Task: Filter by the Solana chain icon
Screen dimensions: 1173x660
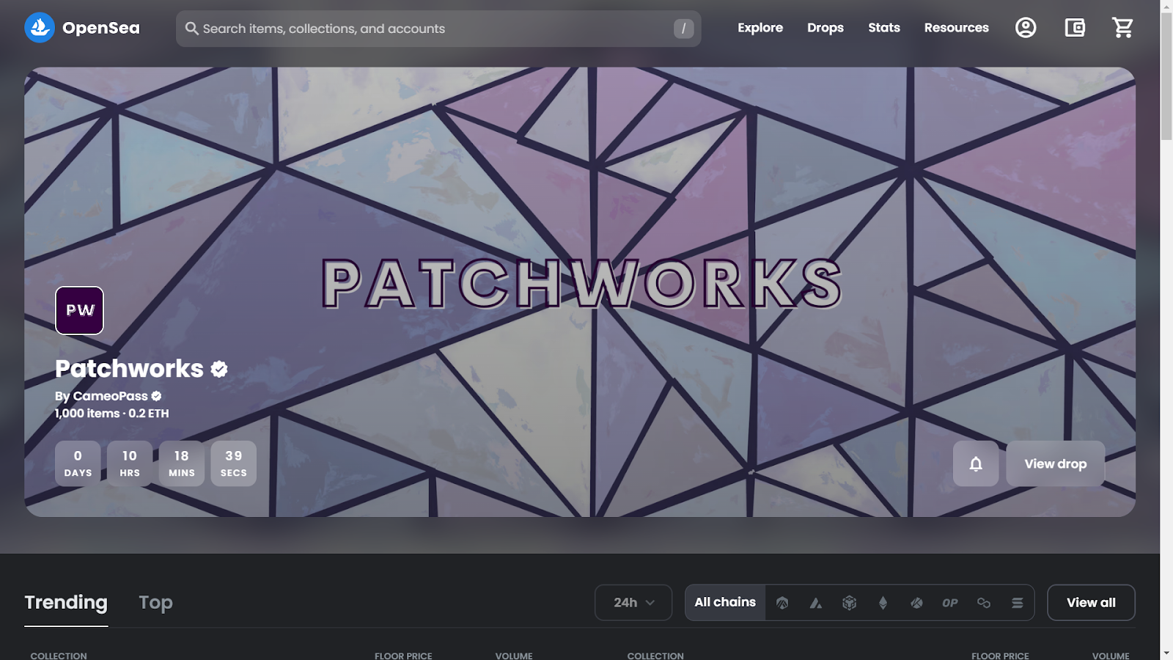Action: click(1018, 603)
